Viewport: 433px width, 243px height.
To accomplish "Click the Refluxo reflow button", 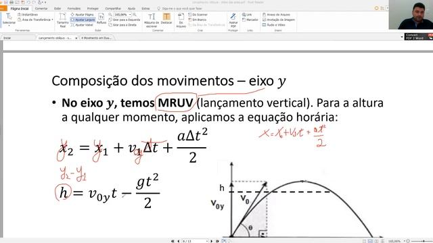I will (101, 19).
